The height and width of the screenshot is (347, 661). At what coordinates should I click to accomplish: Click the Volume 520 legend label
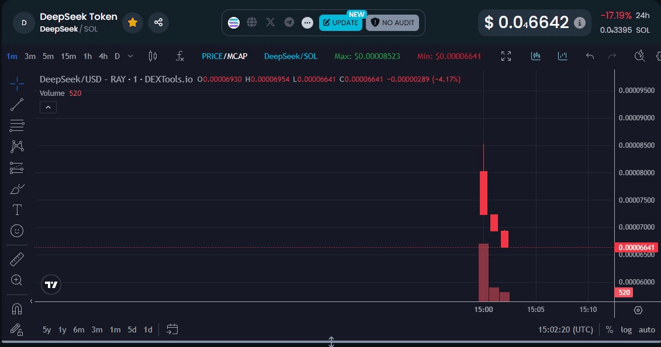point(60,93)
